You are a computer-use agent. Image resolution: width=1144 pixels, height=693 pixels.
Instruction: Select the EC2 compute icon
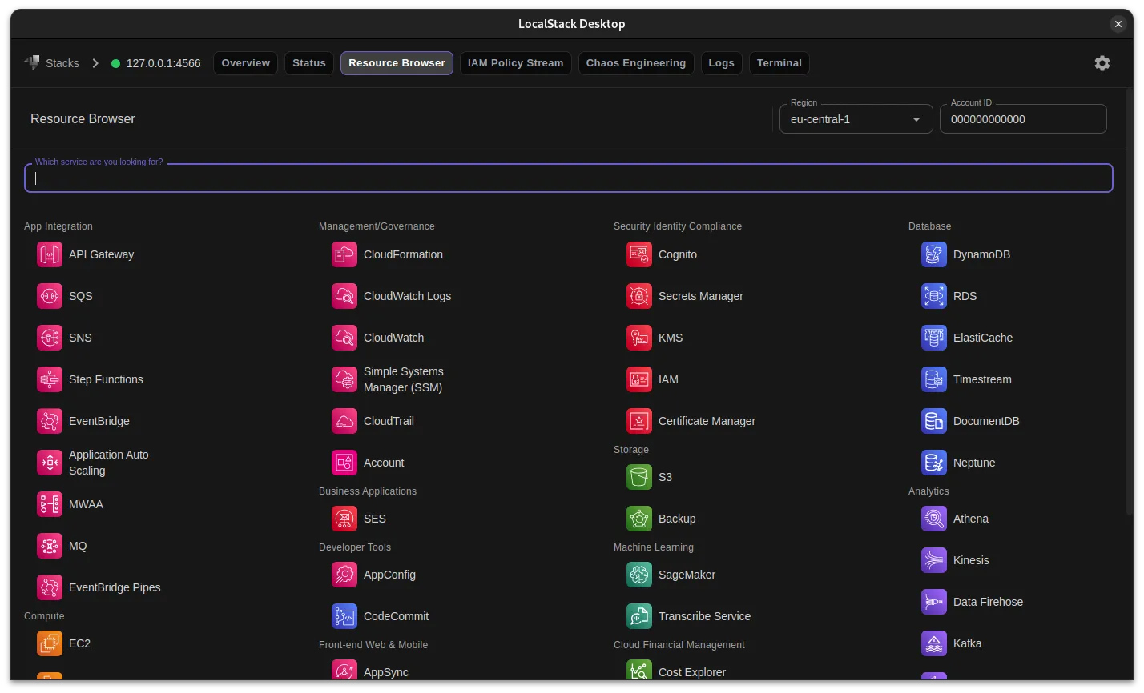tap(49, 643)
